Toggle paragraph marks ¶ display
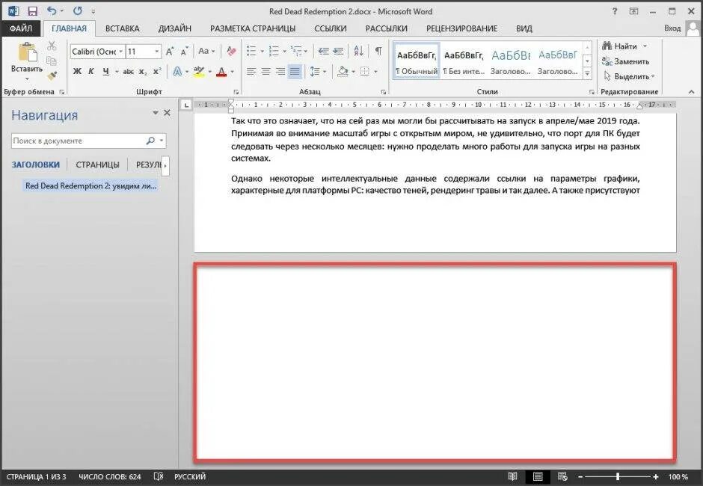This screenshot has height=486, width=703. point(378,51)
